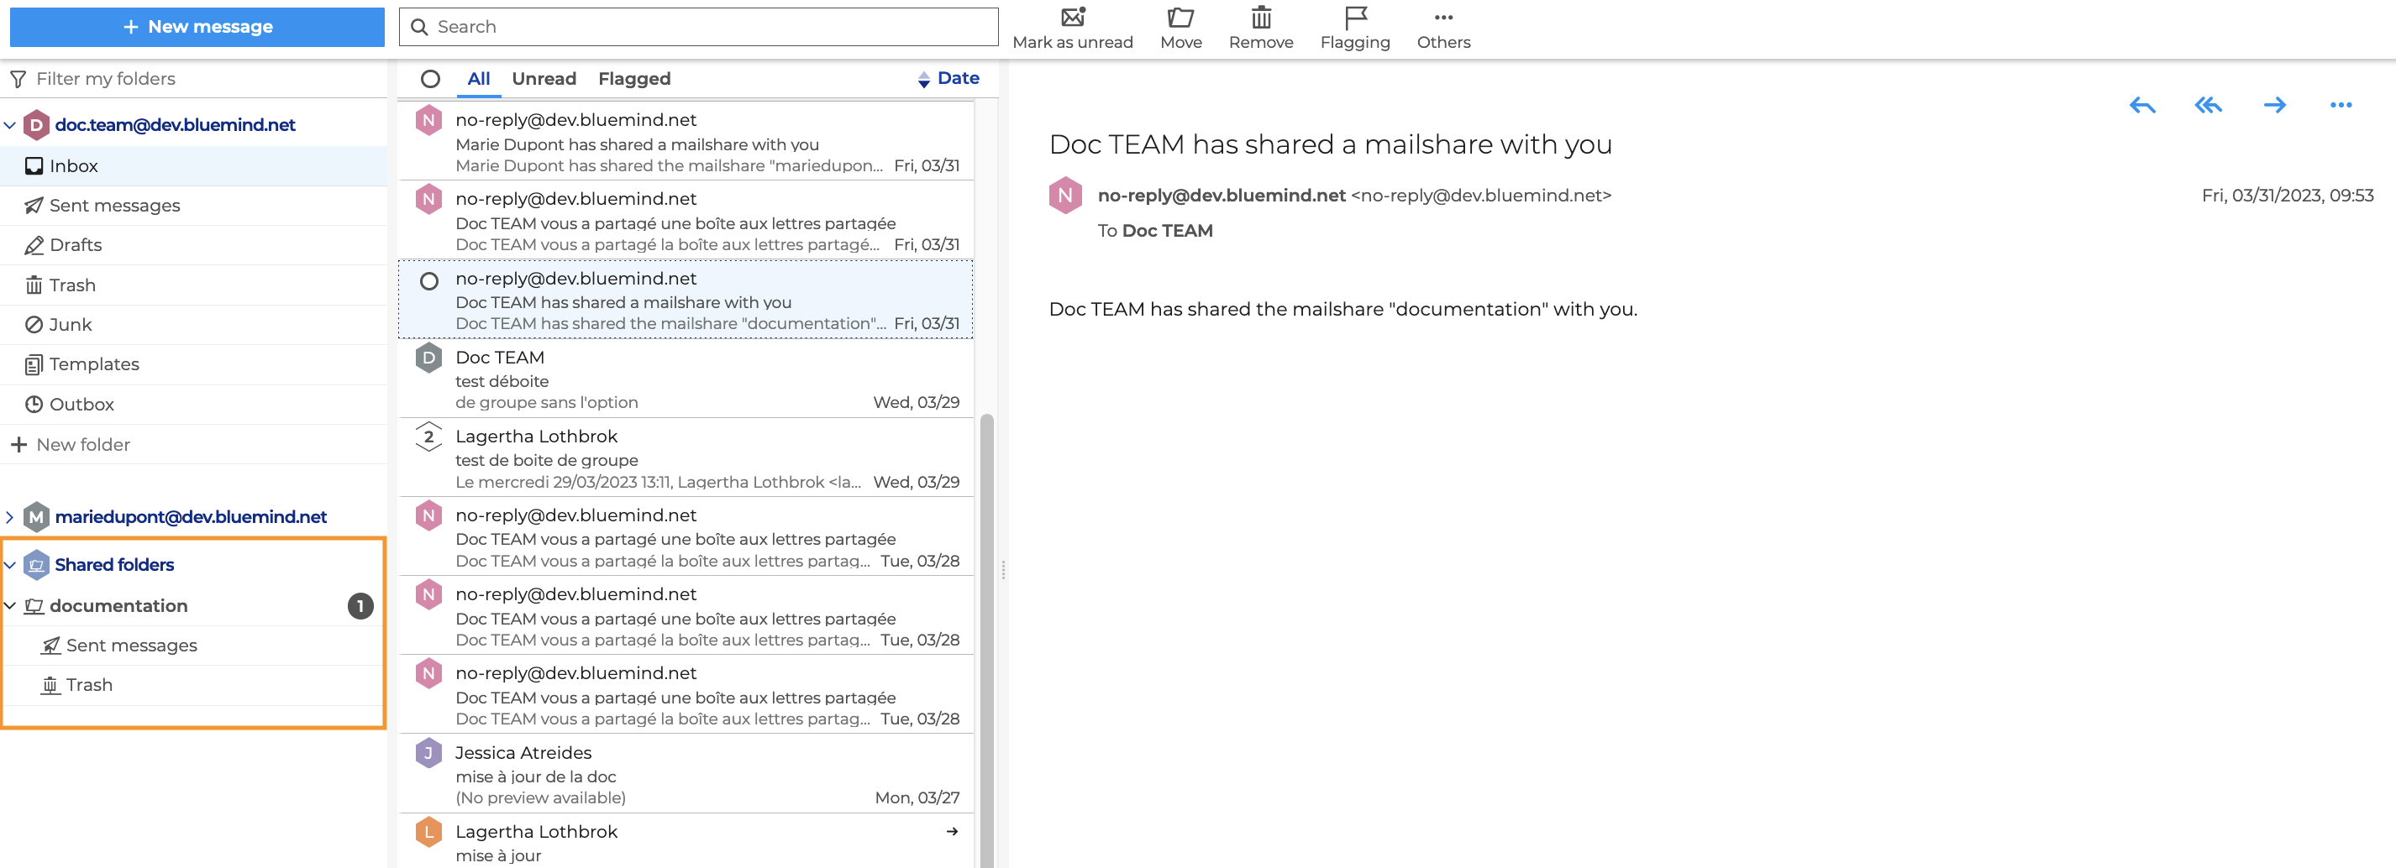
Task: Click into the Search input field
Action: tap(707, 27)
